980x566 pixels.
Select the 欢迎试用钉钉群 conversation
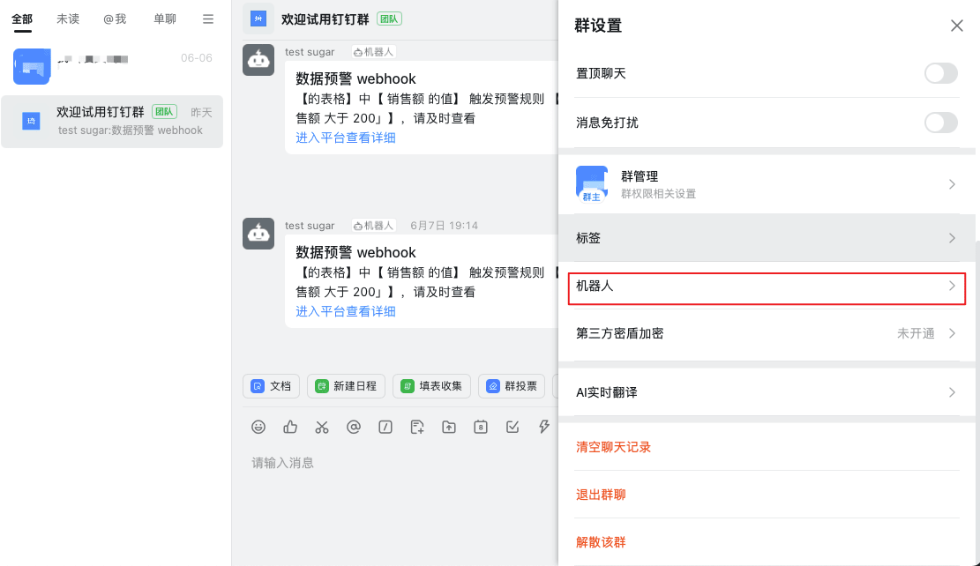coord(112,121)
